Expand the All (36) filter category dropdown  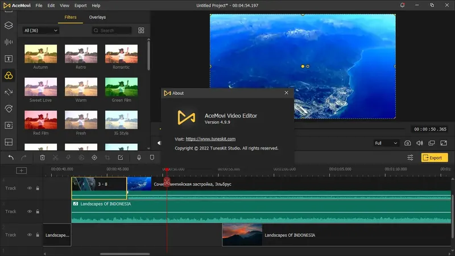(42, 30)
